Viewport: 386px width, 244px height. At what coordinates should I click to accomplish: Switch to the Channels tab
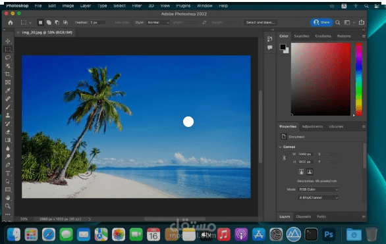303,217
